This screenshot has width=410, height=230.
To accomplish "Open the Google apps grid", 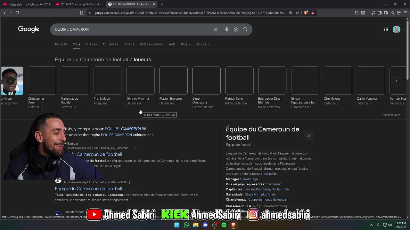I will pos(386,29).
